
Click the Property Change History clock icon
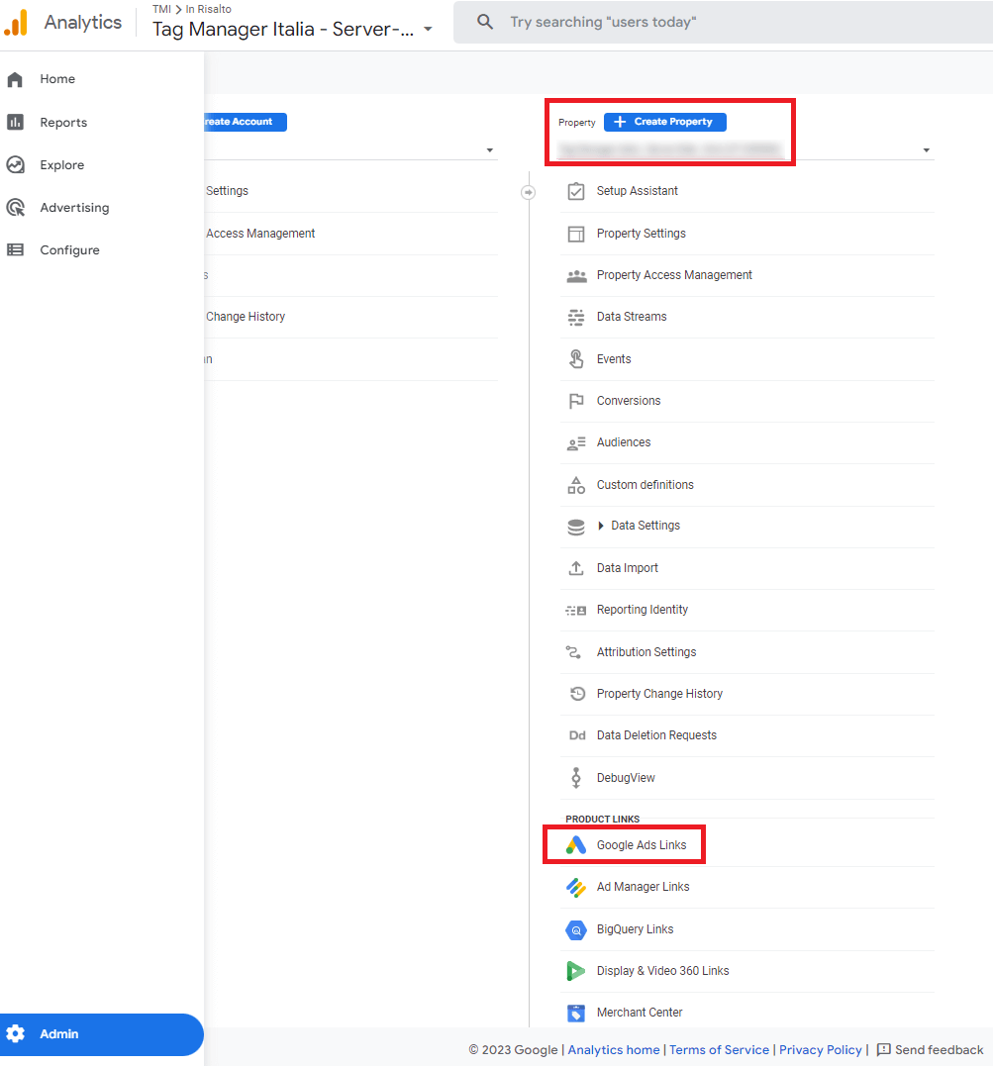tap(577, 694)
